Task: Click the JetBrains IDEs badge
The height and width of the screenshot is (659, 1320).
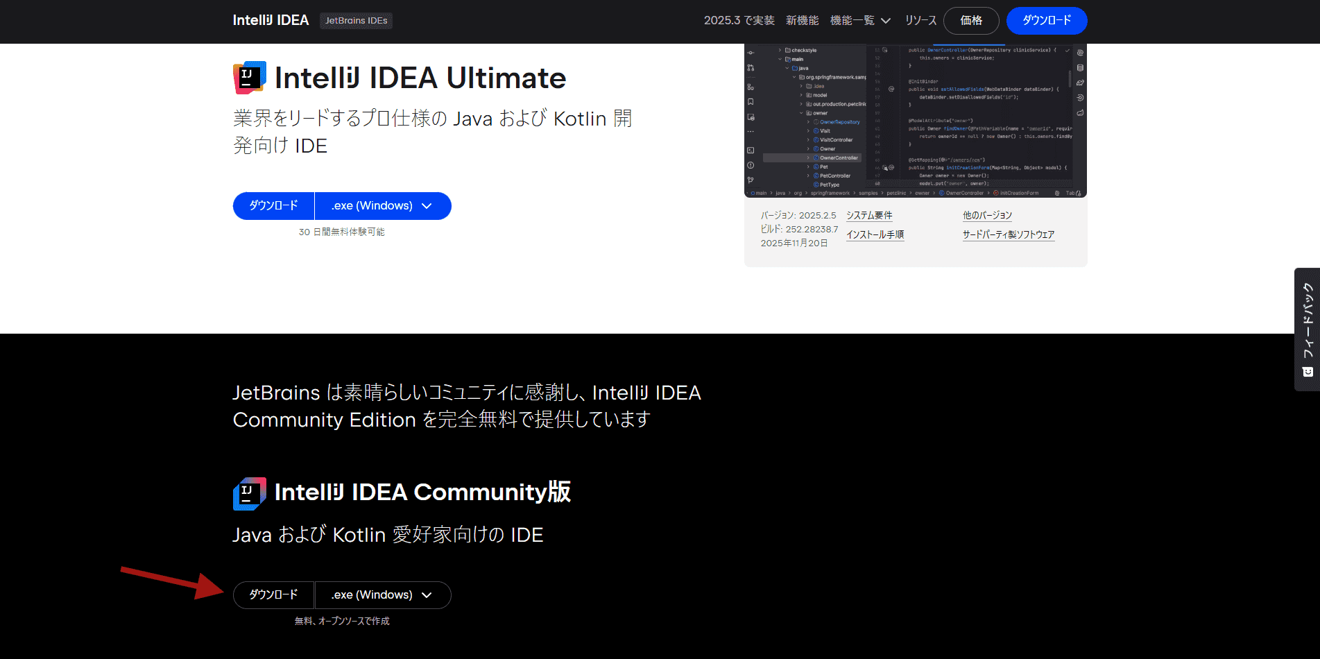Action: tap(357, 21)
